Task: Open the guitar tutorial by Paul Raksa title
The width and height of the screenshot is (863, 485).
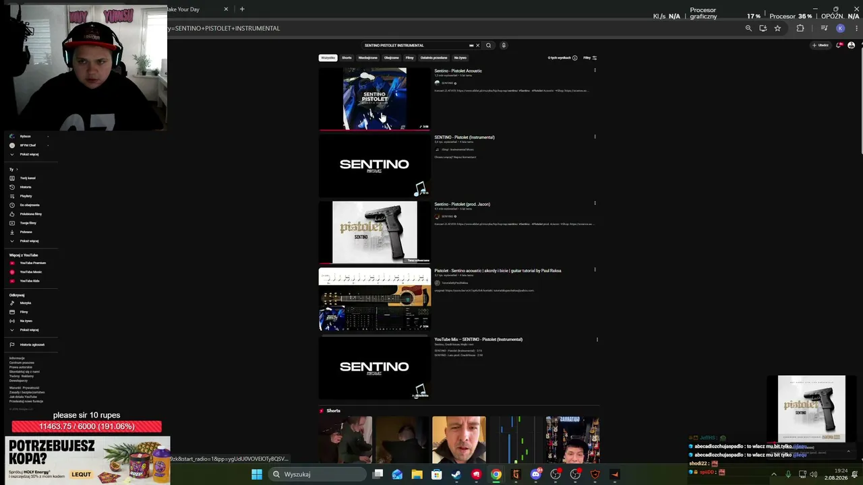Action: point(498,271)
